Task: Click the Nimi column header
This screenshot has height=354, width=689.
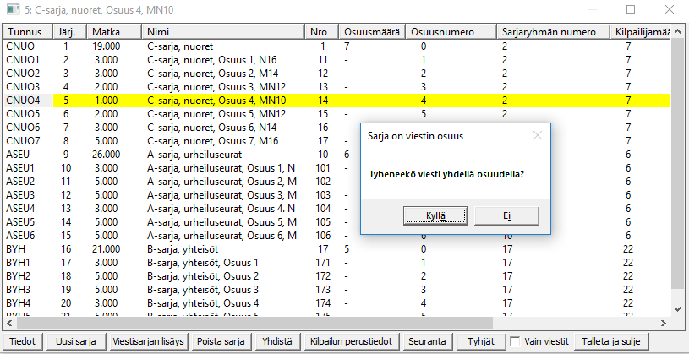Action: [222, 31]
